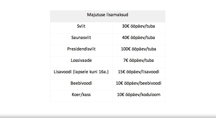The width and height of the screenshot is (216, 118).
Task: Click the '(lapsele kuni 16a.)' parenthetical text
Action: click(91, 72)
